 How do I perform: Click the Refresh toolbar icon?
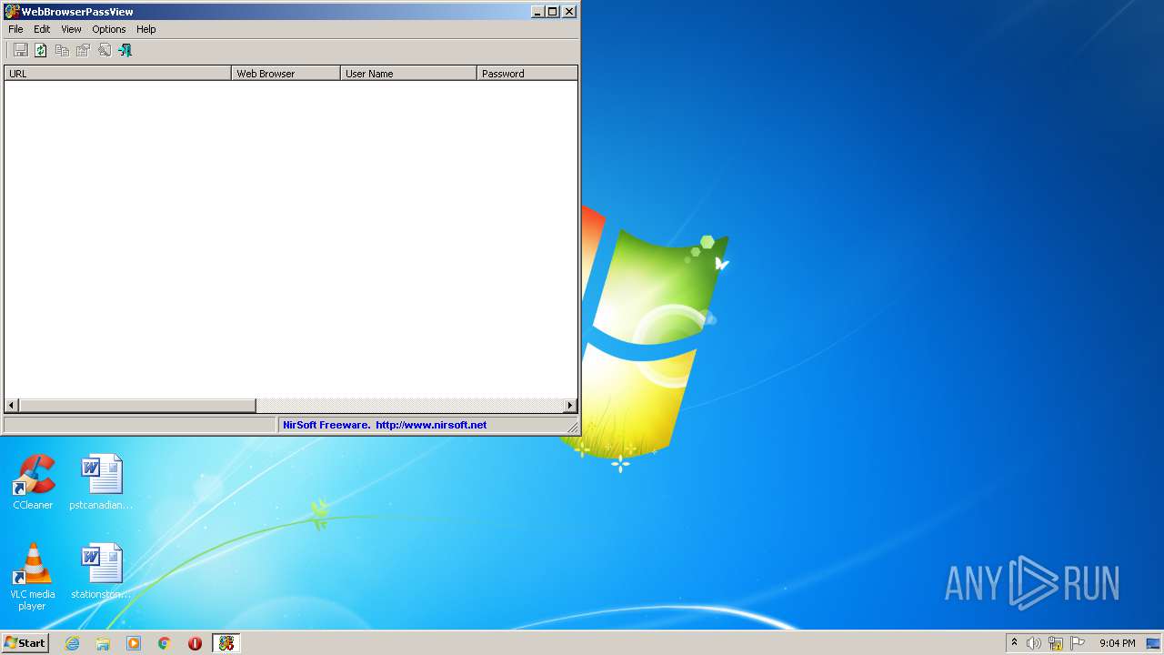(41, 50)
